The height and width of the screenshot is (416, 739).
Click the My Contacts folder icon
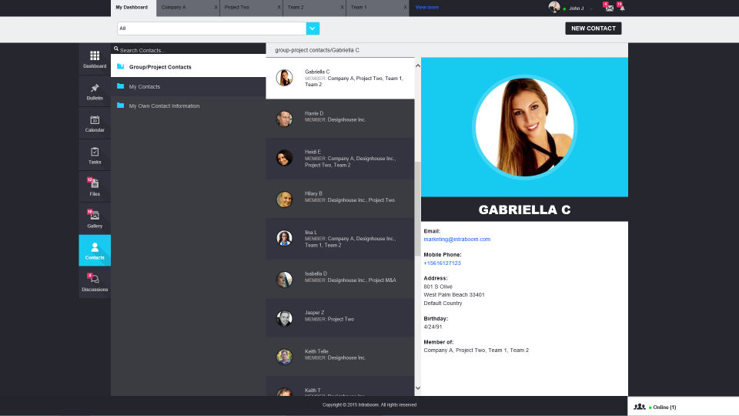tap(121, 86)
